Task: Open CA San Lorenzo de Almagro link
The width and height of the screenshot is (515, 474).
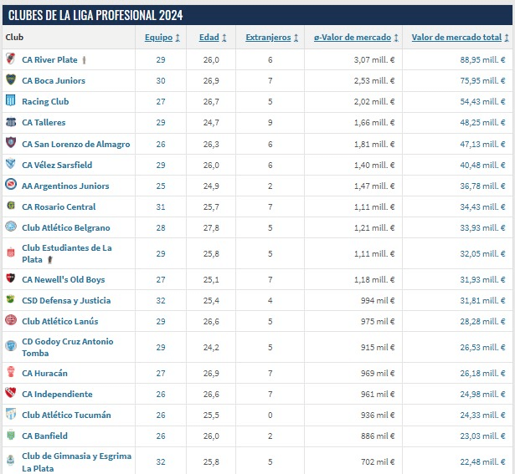Action: [76, 145]
